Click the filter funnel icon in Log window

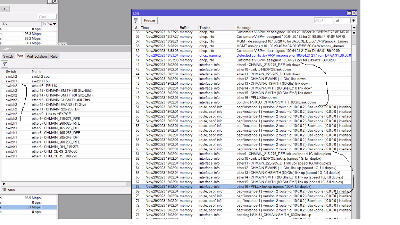pyautogui.click(x=136, y=20)
